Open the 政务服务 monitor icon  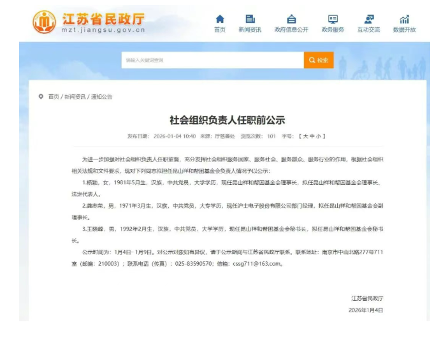(333, 19)
